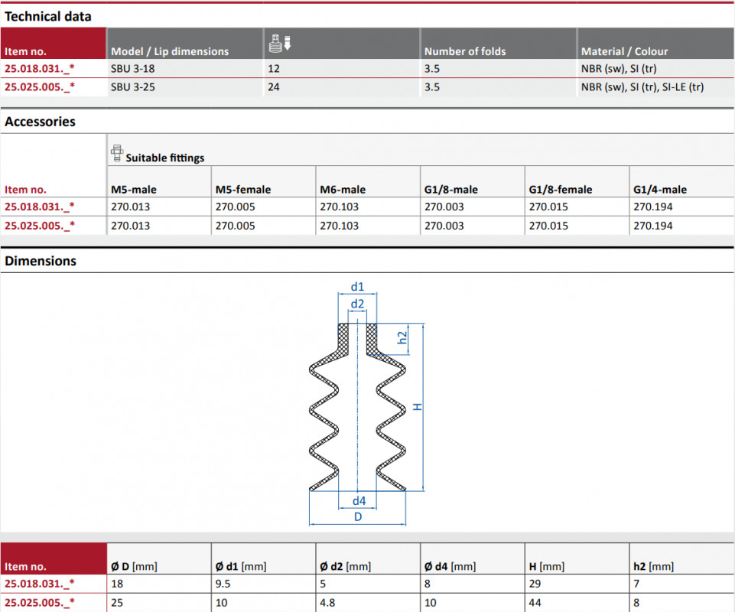Click the H value "29"
The width and height of the screenshot is (735, 612).
tap(535, 584)
